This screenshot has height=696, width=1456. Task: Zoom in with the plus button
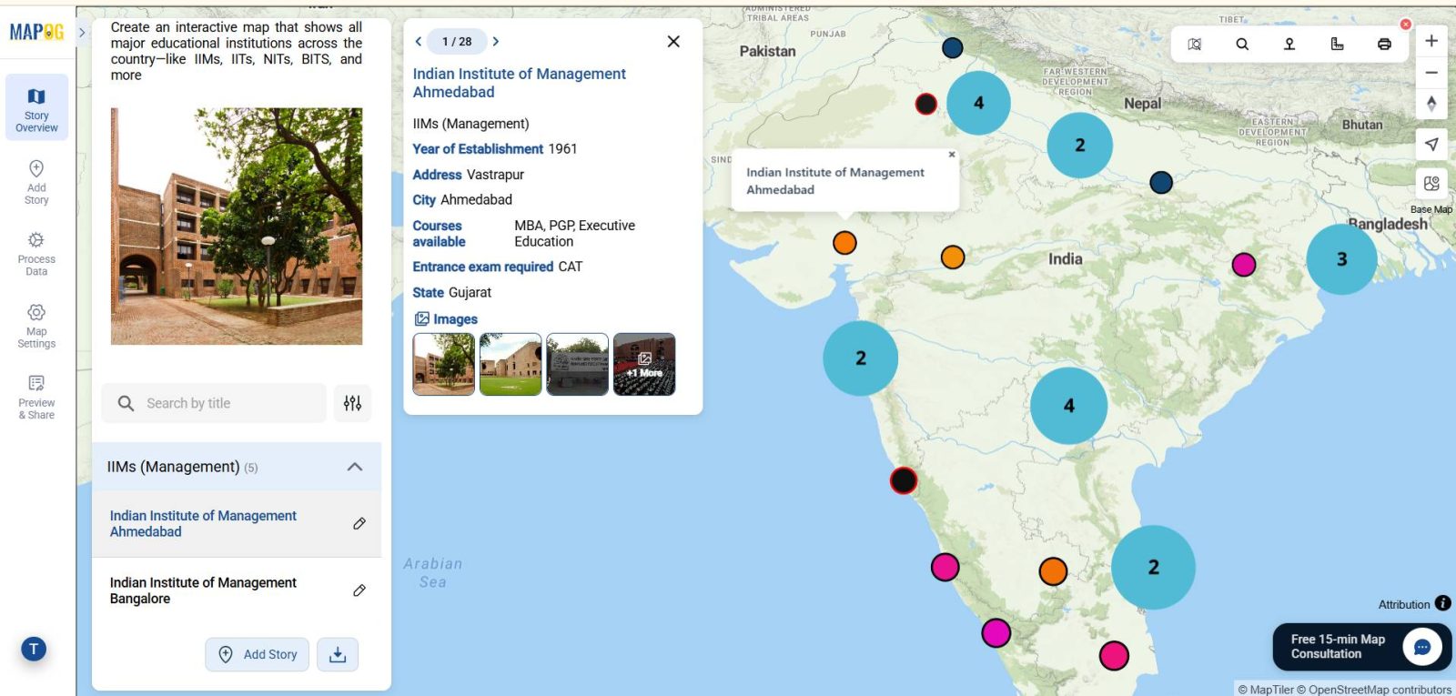(1431, 41)
